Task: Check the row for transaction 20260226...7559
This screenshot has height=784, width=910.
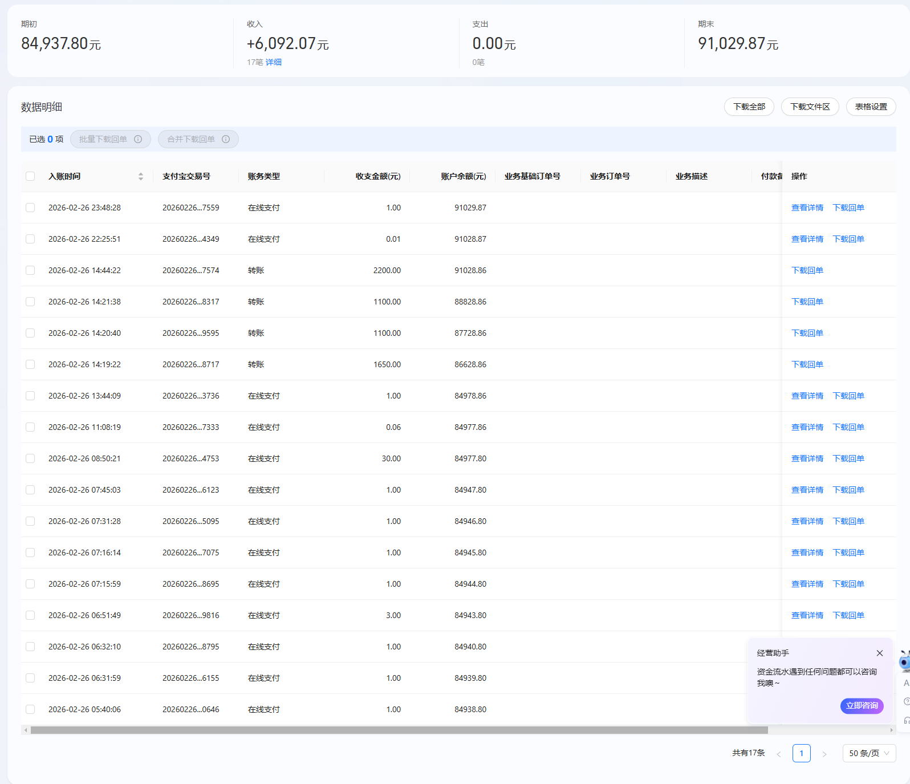Action: [30, 208]
